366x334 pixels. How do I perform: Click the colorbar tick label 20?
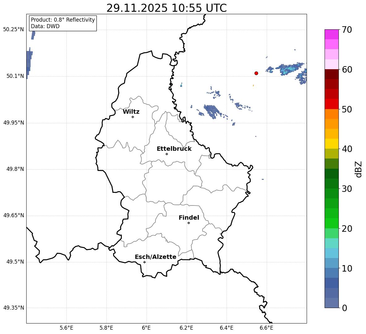pyautogui.click(x=347, y=228)
